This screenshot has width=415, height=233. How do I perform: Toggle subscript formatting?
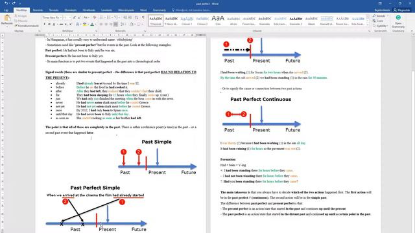(x=66, y=25)
